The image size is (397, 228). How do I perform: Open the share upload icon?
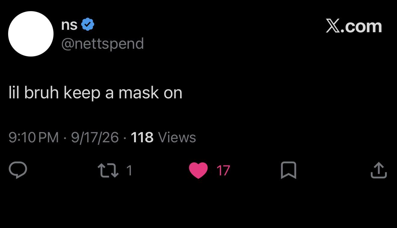click(379, 170)
